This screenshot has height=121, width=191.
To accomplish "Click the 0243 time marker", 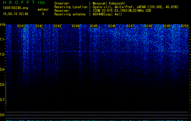I will [57, 26].
